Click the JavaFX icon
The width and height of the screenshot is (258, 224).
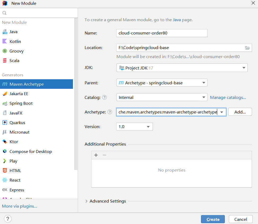click(x=5, y=113)
